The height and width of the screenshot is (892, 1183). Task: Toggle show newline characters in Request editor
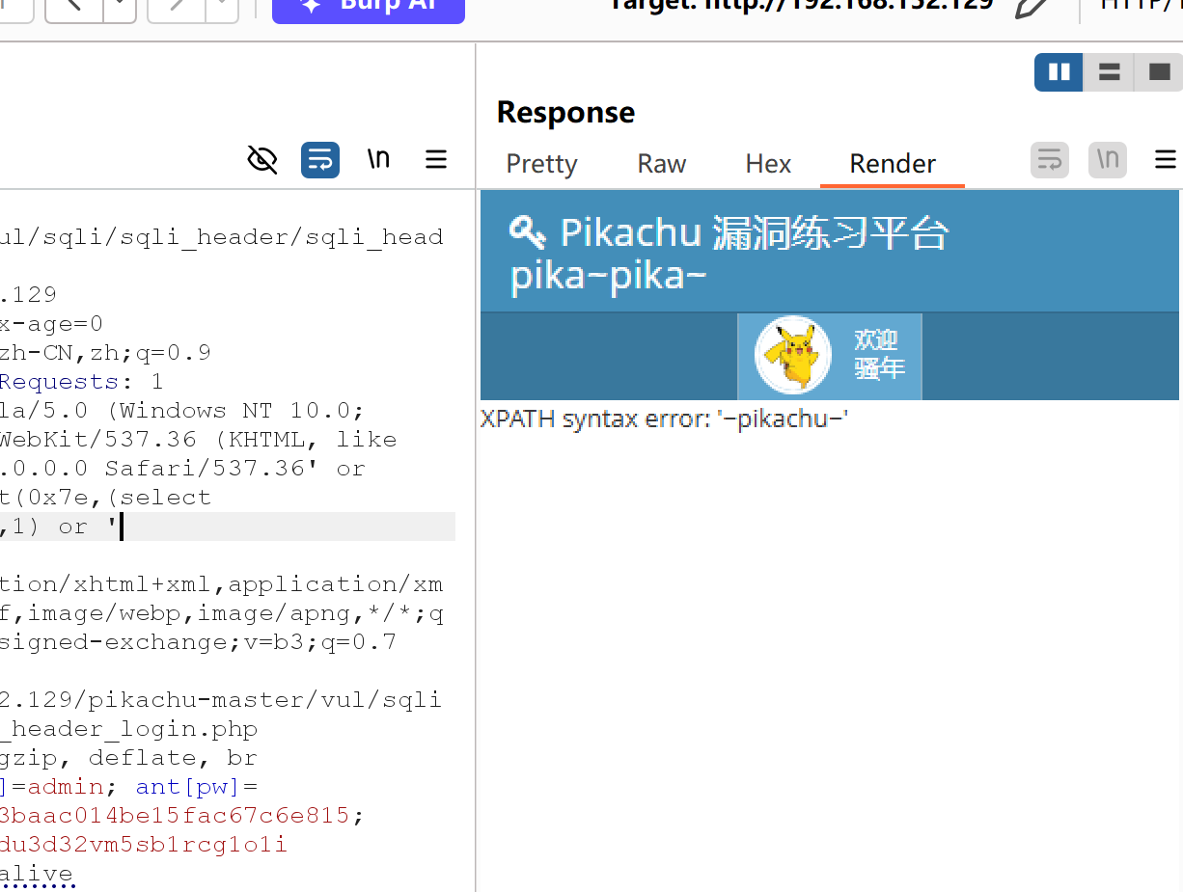click(378, 159)
